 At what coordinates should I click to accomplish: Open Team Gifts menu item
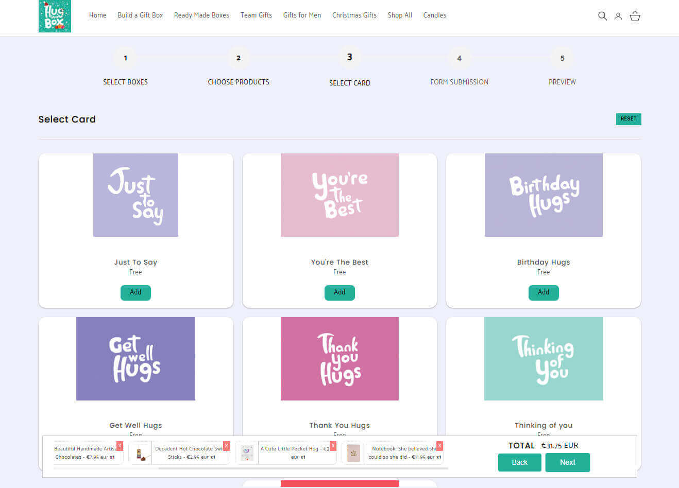click(x=256, y=15)
